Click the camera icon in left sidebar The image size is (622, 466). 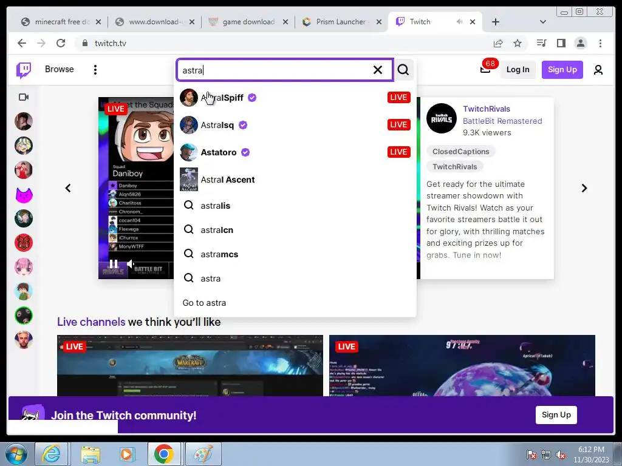pos(24,97)
